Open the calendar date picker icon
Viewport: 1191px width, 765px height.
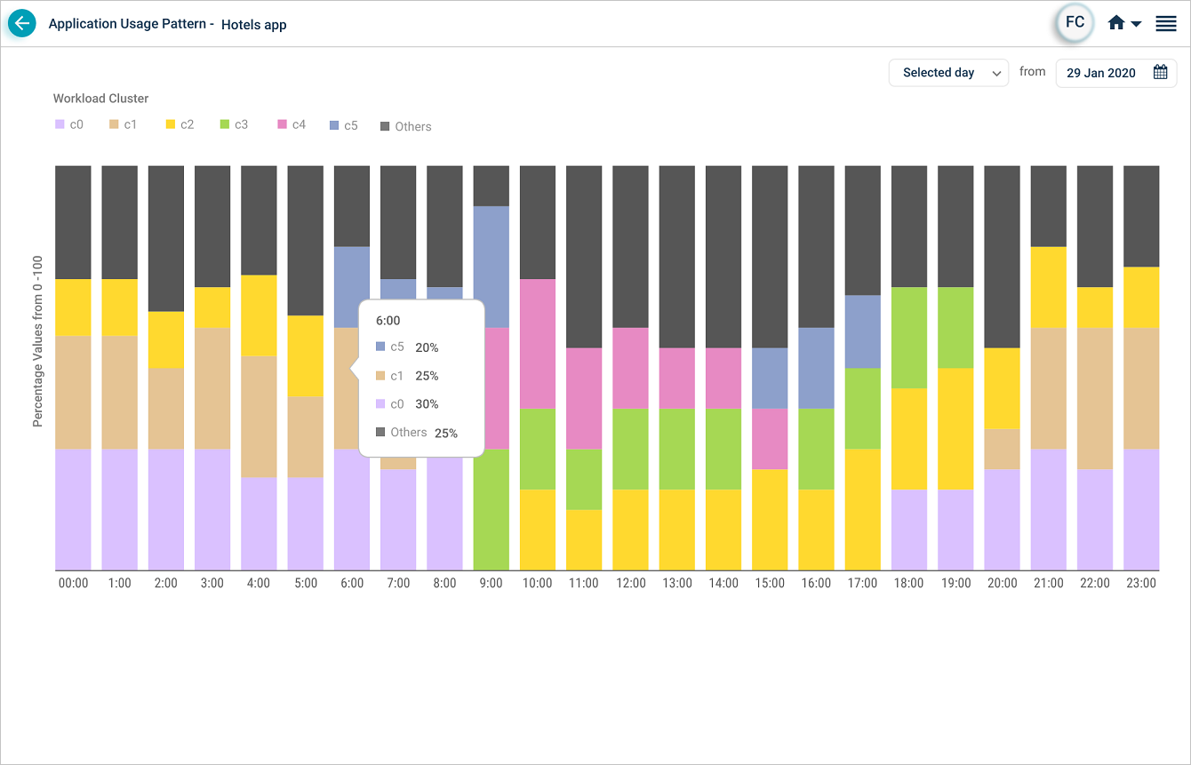coord(1160,73)
